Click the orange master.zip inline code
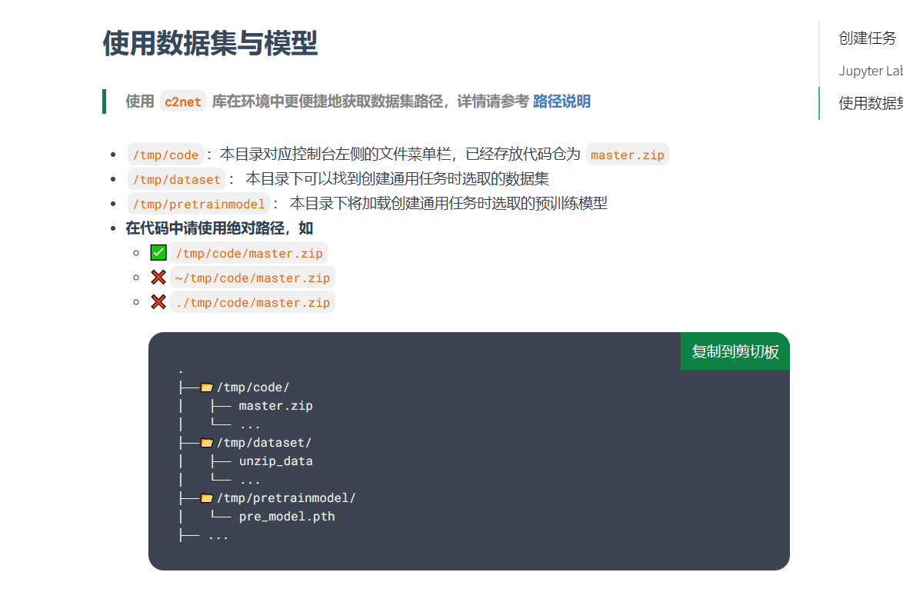Image resolution: width=903 pixels, height=602 pixels. click(x=627, y=155)
